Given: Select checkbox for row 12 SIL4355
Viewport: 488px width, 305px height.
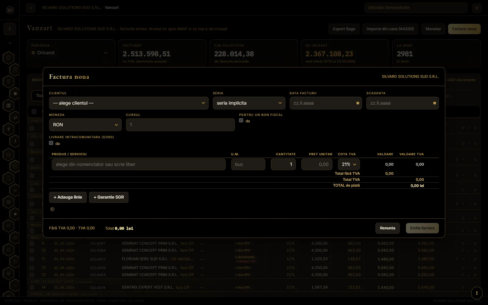Looking at the screenshot, I should click(x=32, y=268).
